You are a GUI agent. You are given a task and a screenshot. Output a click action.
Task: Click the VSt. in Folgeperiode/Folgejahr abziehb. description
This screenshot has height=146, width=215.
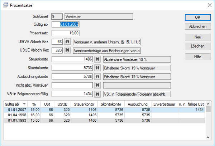[x=137, y=94]
